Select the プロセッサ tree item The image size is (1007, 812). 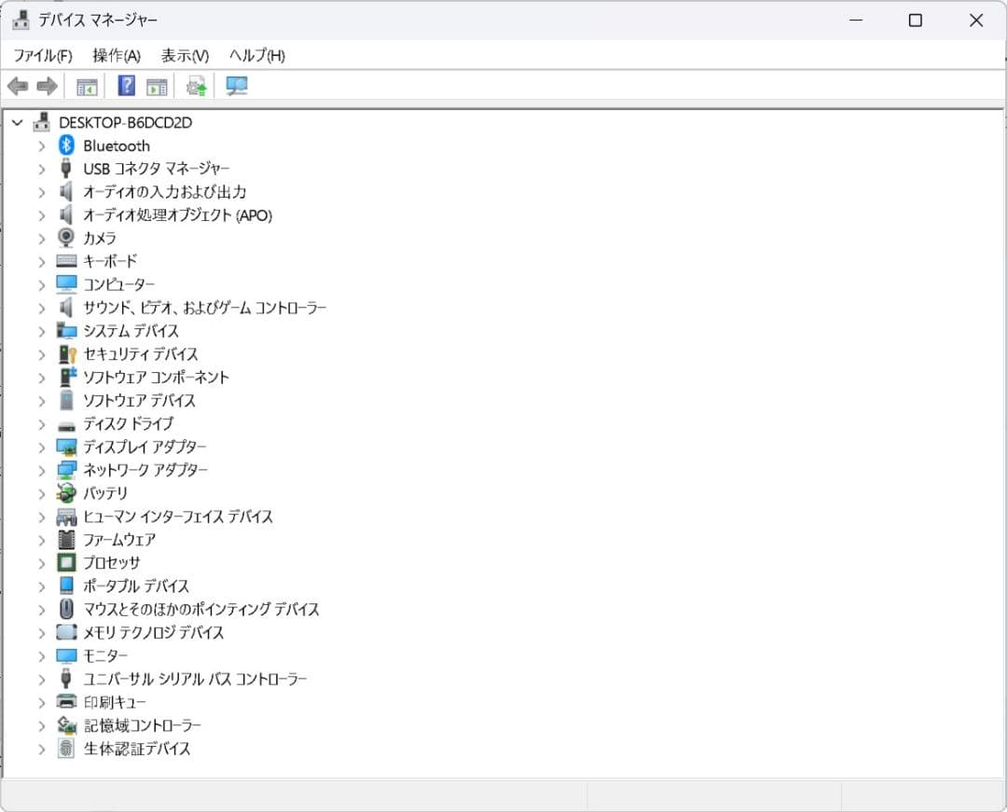point(113,562)
